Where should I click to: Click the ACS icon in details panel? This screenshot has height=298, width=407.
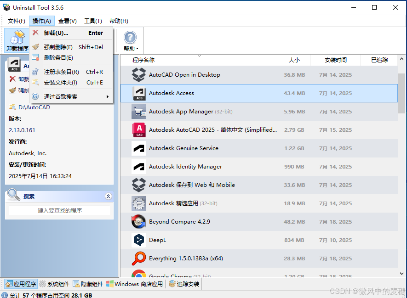14,64
